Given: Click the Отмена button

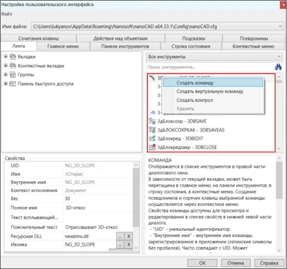Looking at the screenshot, I should click(x=235, y=263).
